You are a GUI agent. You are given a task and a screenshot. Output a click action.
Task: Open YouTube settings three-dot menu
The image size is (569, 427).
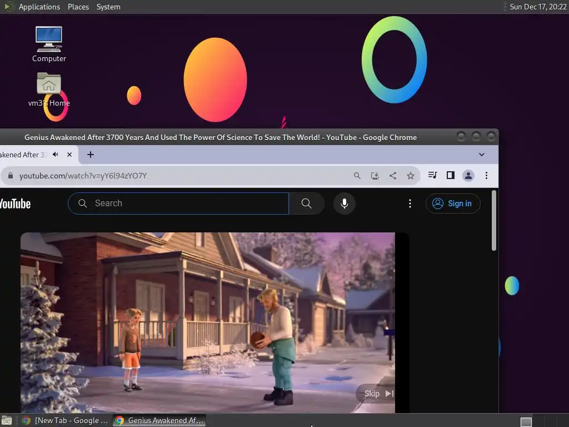[410, 203]
